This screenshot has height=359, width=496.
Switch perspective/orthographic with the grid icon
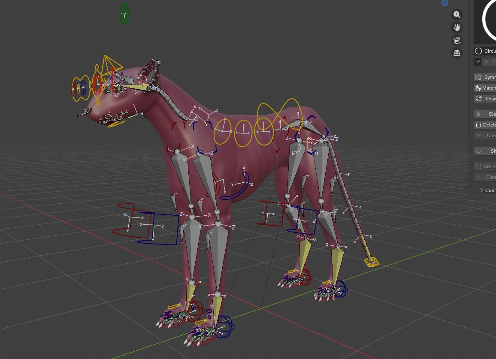(x=457, y=53)
